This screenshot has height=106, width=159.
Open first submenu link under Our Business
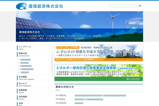(25, 60)
